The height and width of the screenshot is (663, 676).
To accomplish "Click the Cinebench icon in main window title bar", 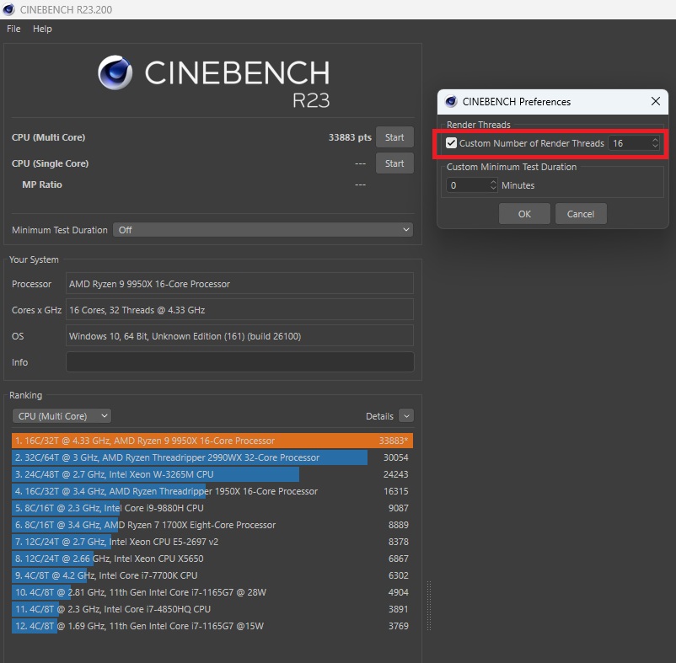I will pos(8,9).
